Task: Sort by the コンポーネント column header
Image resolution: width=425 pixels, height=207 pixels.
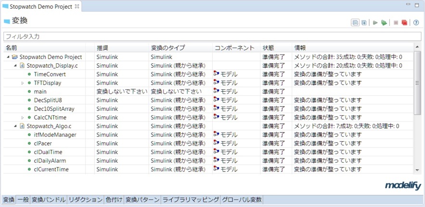Action: pos(236,48)
